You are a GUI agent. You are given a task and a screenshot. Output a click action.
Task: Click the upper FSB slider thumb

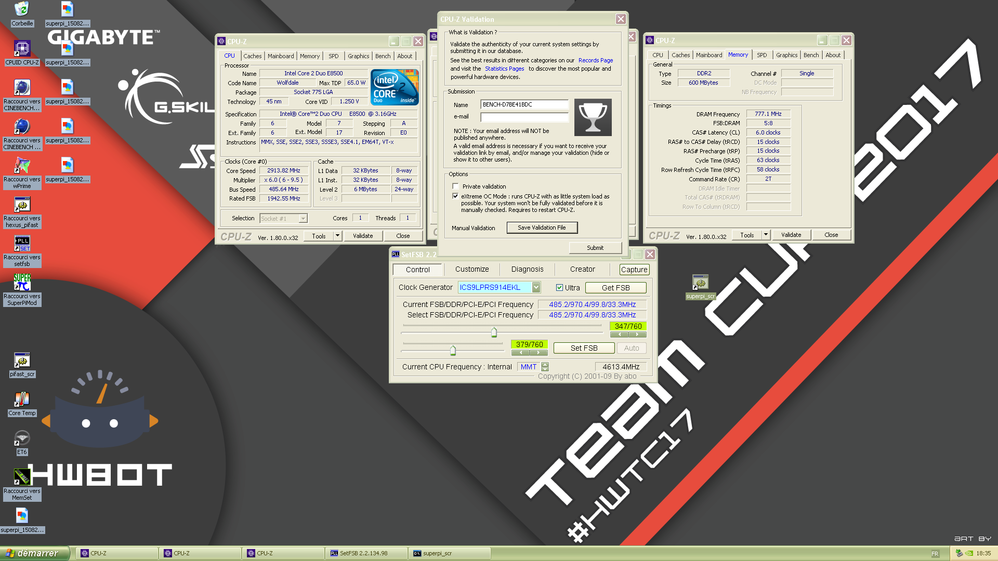tap(494, 332)
